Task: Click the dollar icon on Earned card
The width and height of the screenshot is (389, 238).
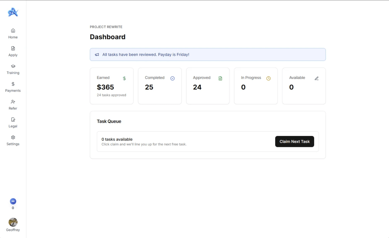Action: tap(124, 78)
